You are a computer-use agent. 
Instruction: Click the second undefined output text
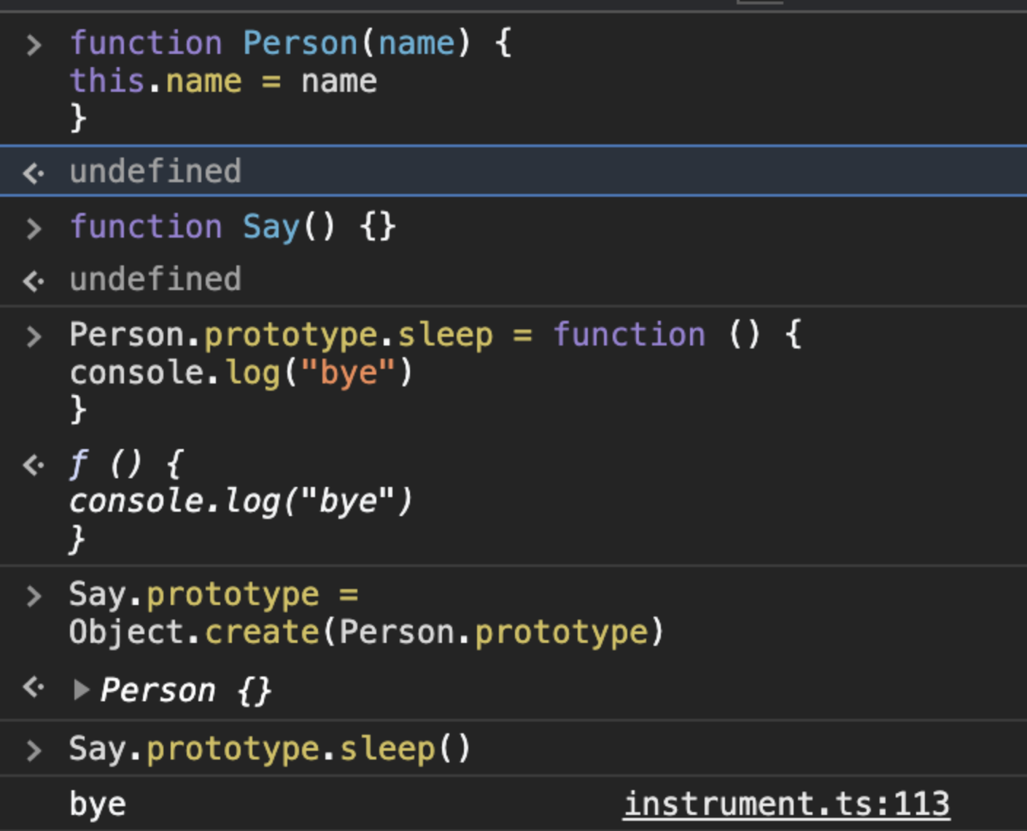click(x=155, y=280)
